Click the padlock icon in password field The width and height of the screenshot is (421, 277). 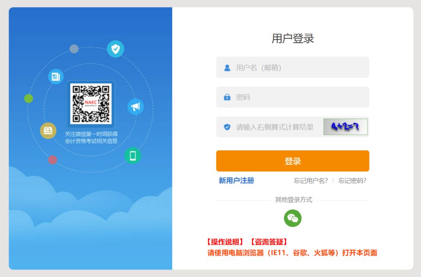pyautogui.click(x=227, y=97)
